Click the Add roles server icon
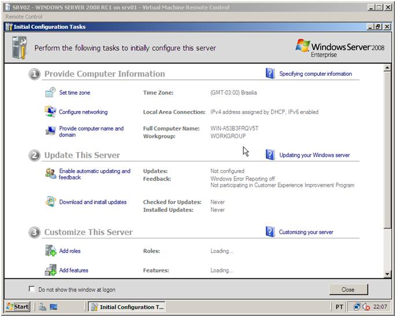The image size is (396, 317). pos(50,250)
